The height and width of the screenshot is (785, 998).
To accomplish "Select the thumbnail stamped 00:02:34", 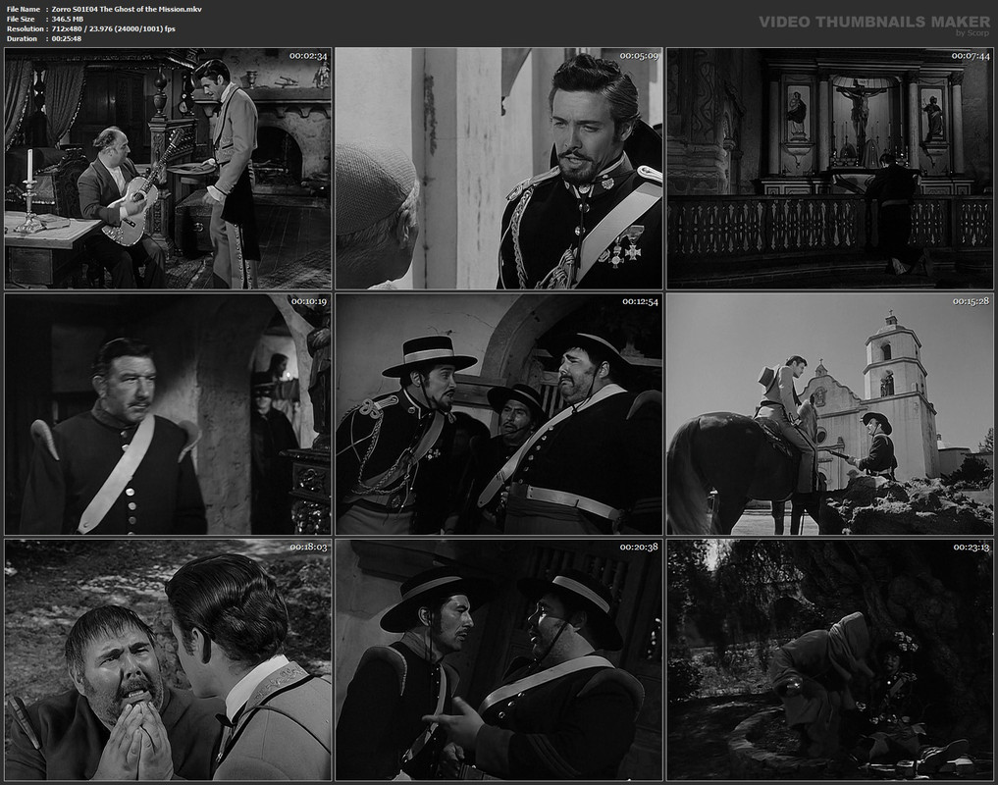I will click(x=168, y=169).
